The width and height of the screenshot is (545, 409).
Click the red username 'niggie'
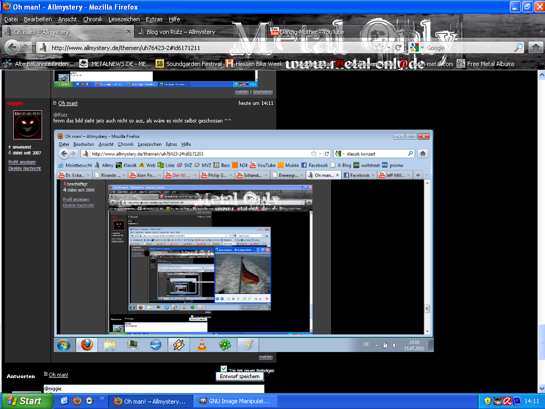tap(15, 103)
